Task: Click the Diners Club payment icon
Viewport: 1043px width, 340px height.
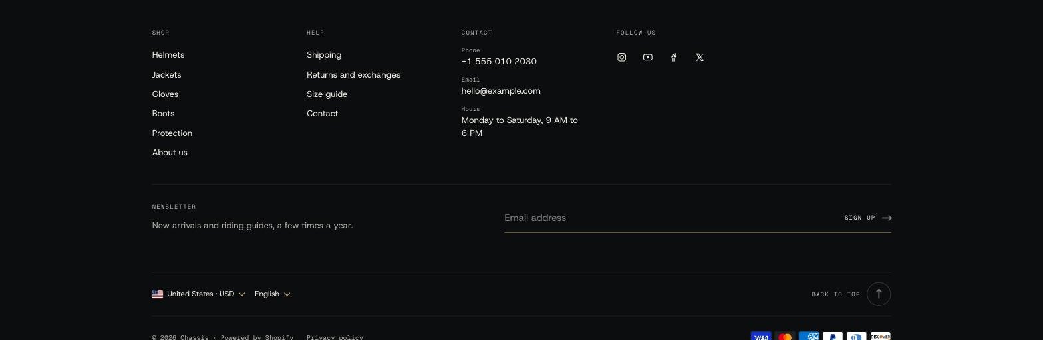Action: tap(857, 337)
